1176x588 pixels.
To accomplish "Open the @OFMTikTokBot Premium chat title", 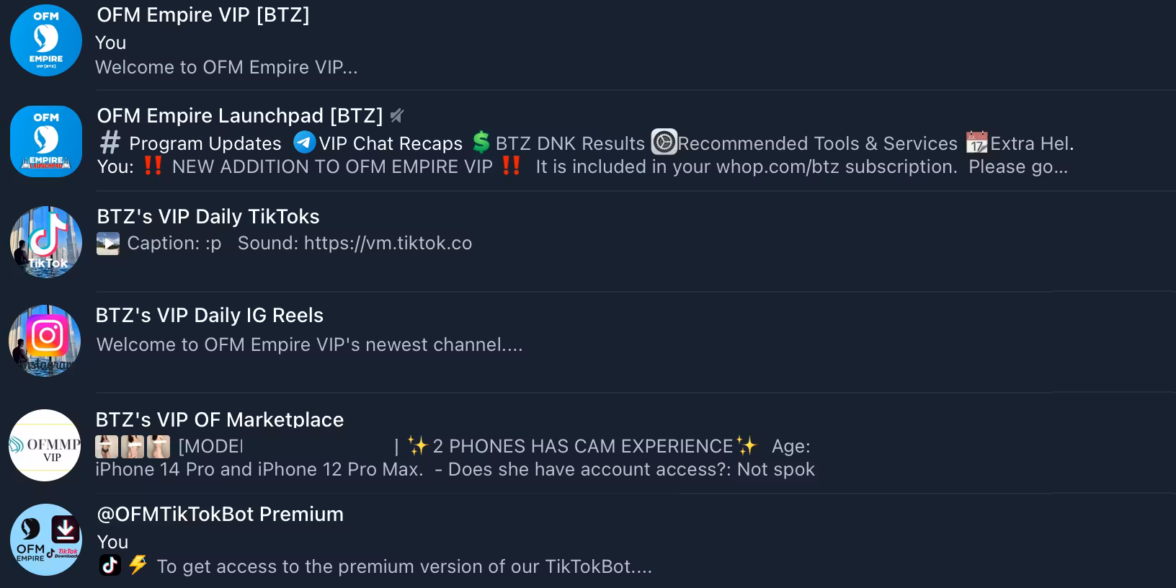I will point(220,514).
